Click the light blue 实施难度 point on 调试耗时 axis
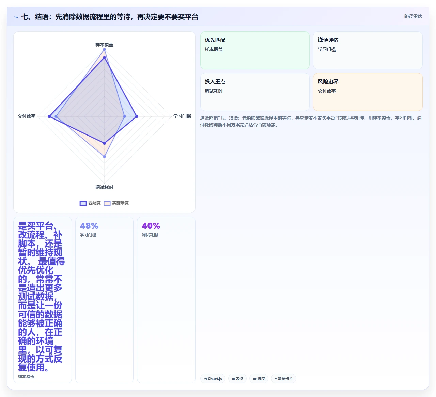 (104, 157)
